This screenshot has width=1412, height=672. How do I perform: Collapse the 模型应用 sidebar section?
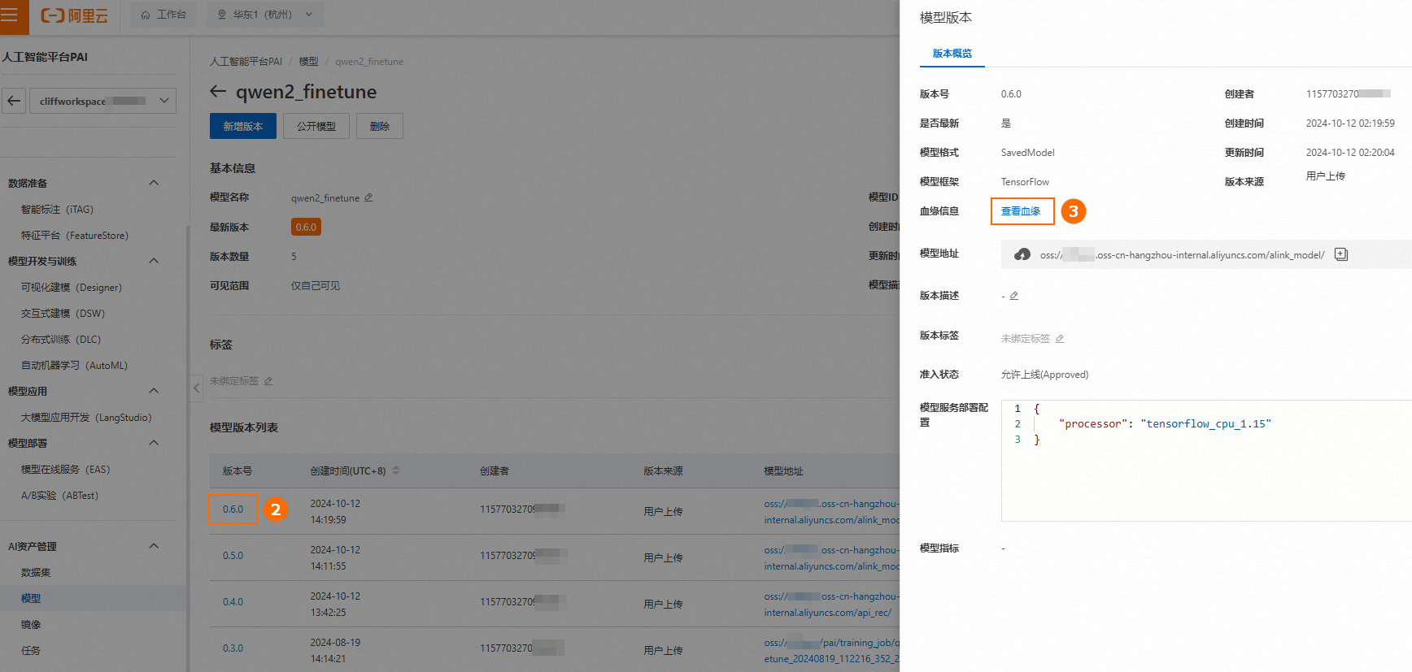[154, 391]
